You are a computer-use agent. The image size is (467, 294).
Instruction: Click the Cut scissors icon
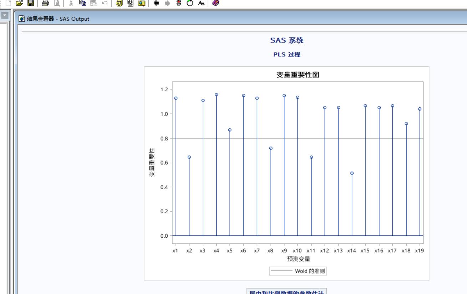click(70, 3)
